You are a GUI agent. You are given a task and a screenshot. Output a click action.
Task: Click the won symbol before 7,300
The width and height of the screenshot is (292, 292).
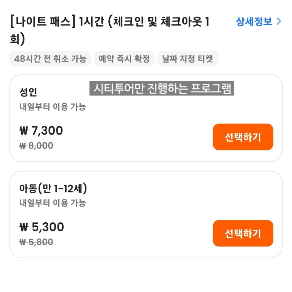pyautogui.click(x=24, y=131)
